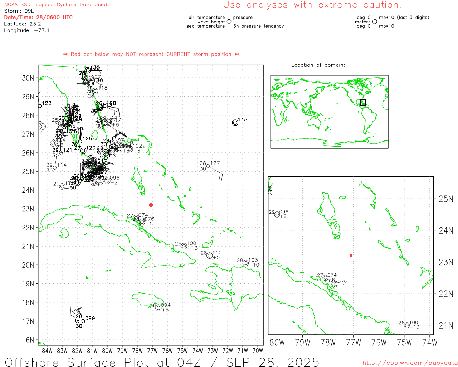Click the 80W label on inset map
The image size is (458, 367).
click(x=277, y=343)
